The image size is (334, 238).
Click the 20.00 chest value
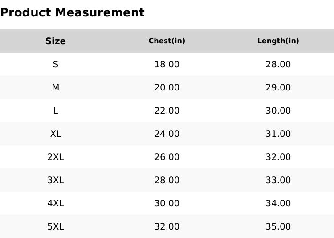[167, 87]
